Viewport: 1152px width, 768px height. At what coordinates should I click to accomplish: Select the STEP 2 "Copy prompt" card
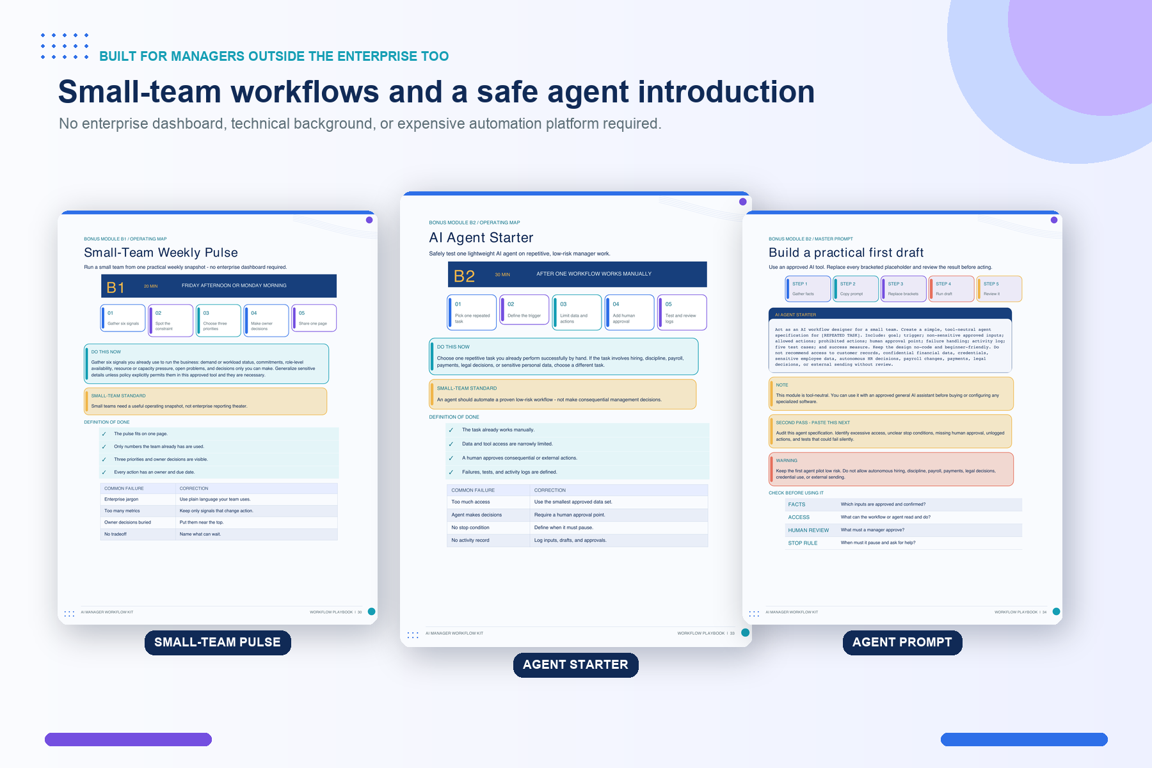856,289
